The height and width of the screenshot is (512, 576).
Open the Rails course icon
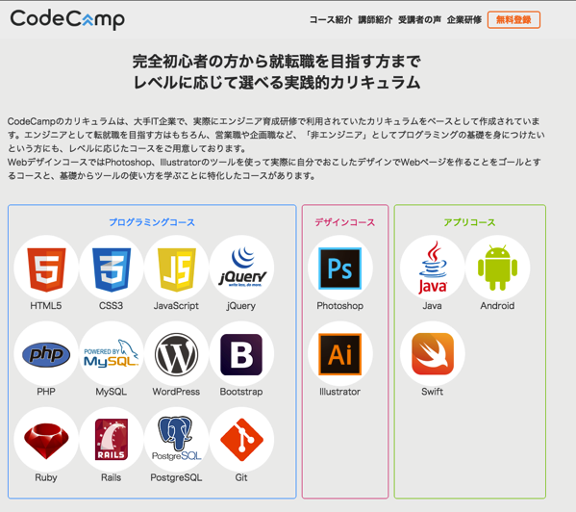[x=112, y=439]
